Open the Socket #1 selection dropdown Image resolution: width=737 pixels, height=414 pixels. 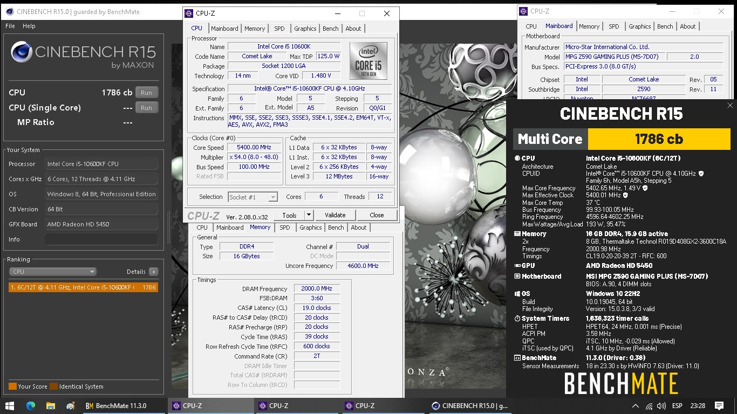pos(253,197)
